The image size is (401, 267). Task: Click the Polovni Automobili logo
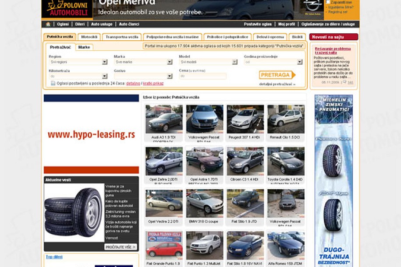[67, 9]
